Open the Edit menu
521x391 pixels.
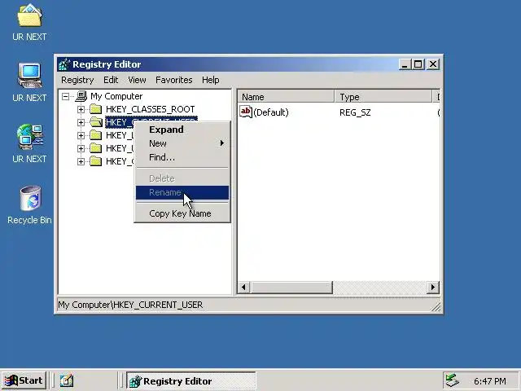(111, 80)
